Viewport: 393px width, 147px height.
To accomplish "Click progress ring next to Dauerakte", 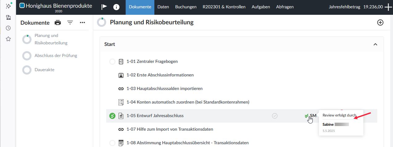I will tap(27, 70).
